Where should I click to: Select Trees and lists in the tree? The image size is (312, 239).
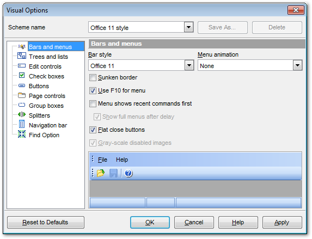pyautogui.click(x=48, y=57)
